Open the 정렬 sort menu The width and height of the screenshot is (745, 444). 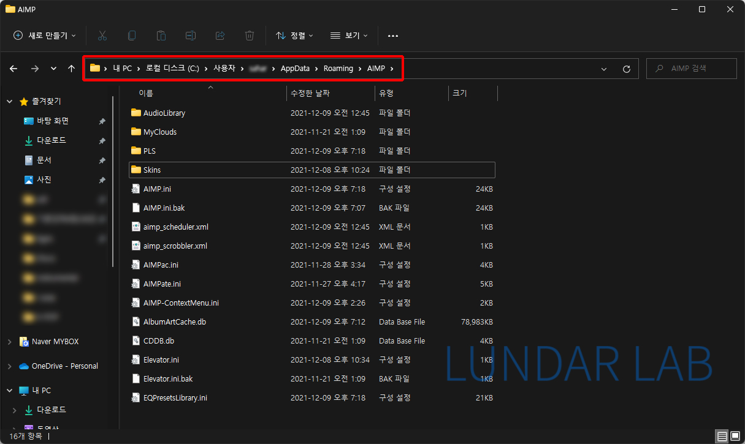(x=294, y=36)
